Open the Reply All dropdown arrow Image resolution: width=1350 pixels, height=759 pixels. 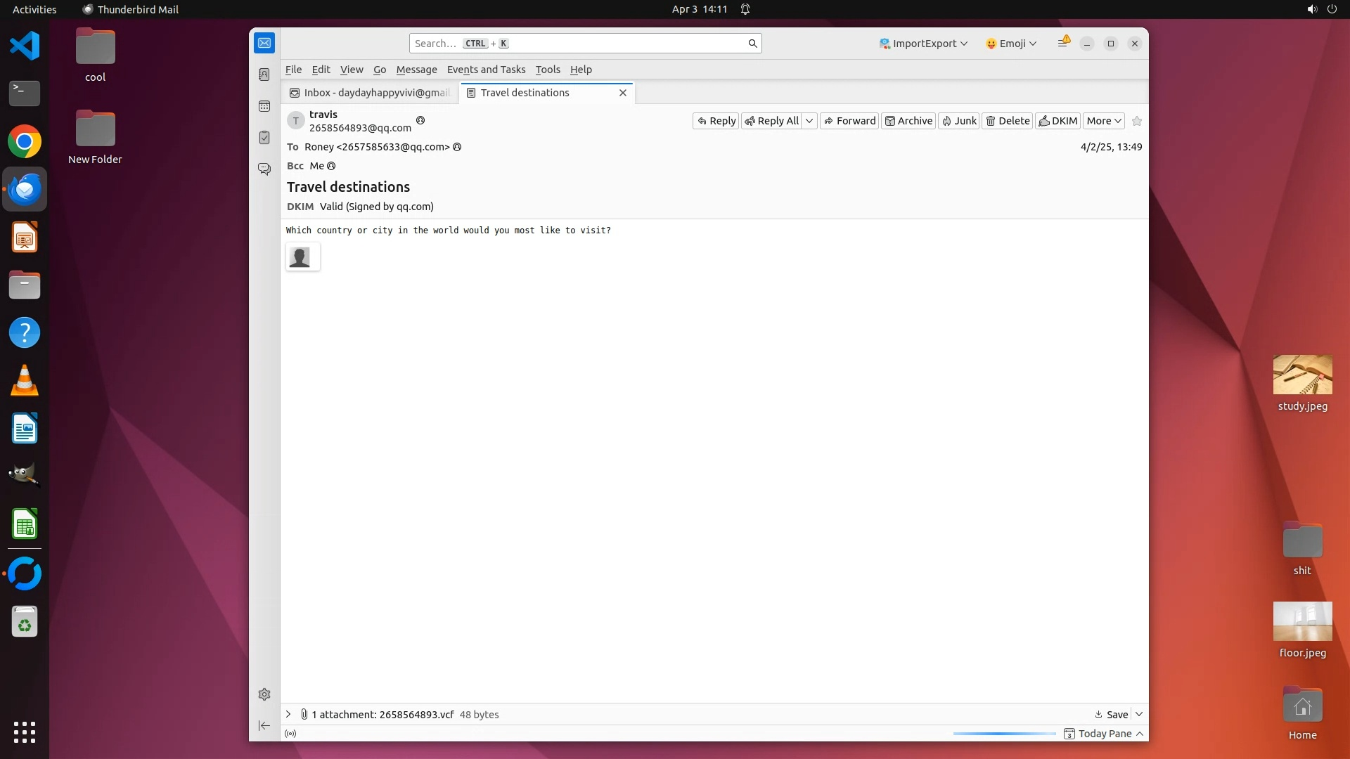(x=809, y=121)
